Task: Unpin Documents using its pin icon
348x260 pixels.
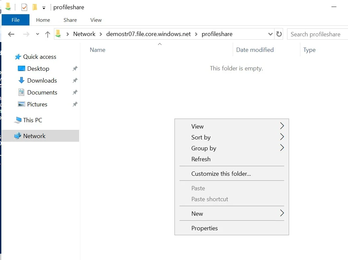Action: (x=75, y=93)
